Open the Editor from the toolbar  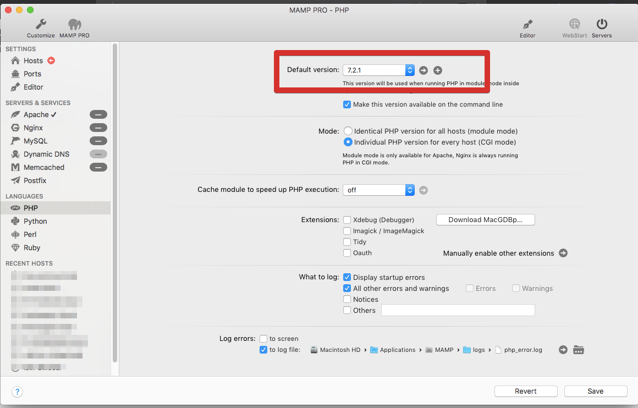point(527,29)
